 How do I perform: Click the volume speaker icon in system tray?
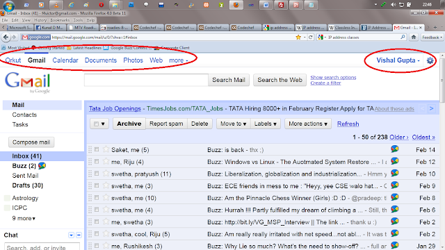[x=394, y=5]
